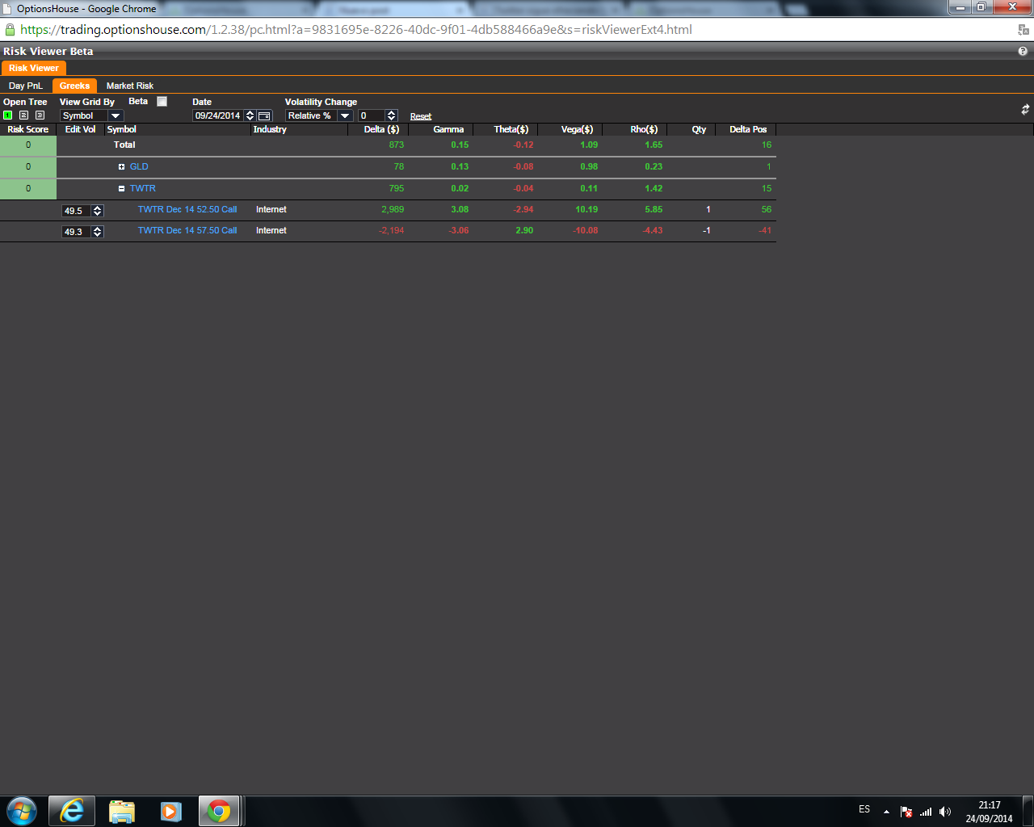Open the TWTR symbol link
Image resolution: width=1034 pixels, height=827 pixels.
143,188
